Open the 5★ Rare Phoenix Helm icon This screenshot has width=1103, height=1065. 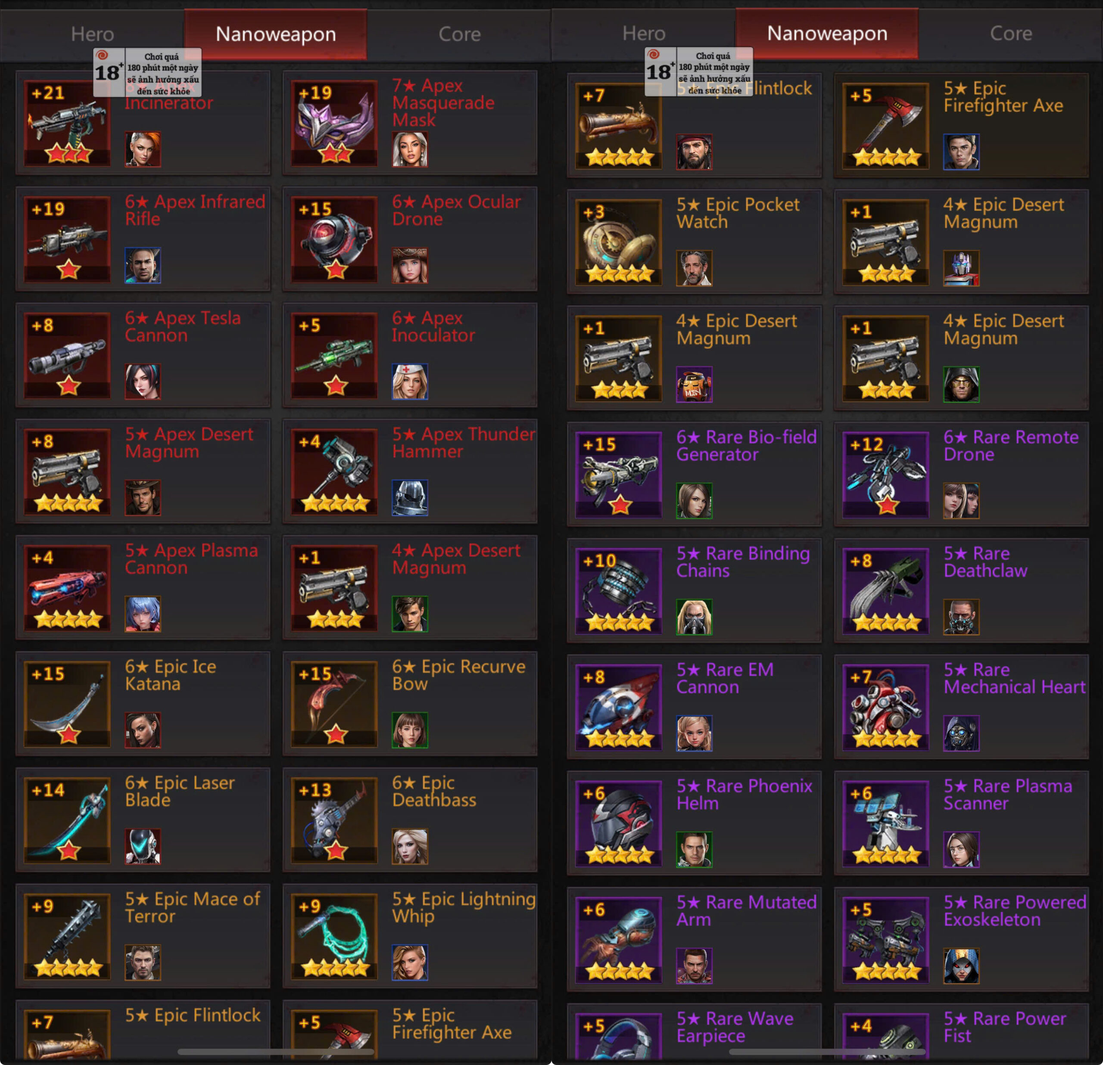619,823
